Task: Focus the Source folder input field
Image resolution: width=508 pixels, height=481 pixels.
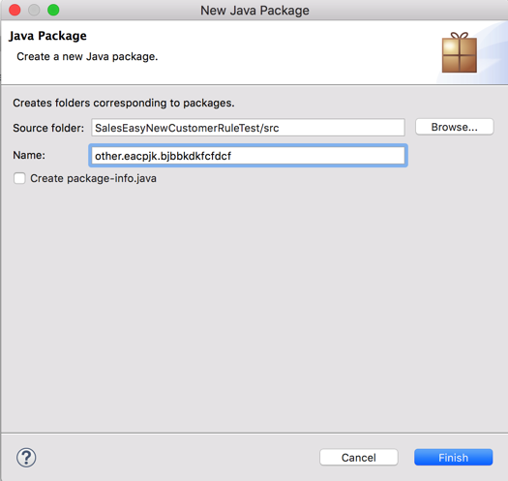Action: [248, 128]
